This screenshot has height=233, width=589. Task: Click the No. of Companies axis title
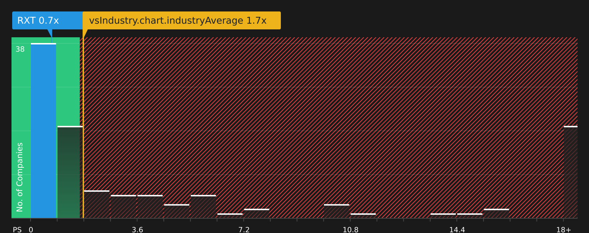point(20,177)
